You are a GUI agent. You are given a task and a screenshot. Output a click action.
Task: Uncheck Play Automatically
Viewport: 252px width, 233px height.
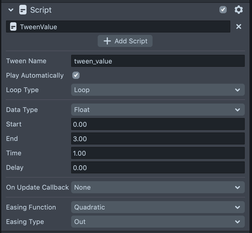76,75
